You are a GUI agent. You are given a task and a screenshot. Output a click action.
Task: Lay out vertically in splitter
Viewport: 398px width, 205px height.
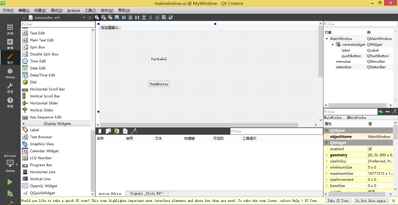pyautogui.click(x=144, y=17)
